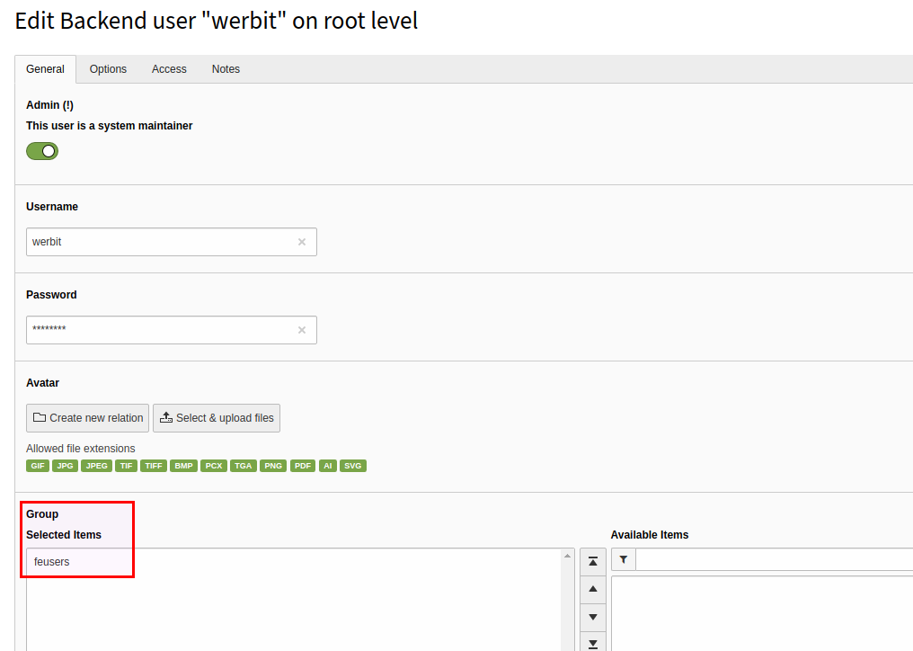Click the filter icon for Available Items
This screenshot has width=913, height=651.
click(x=624, y=559)
